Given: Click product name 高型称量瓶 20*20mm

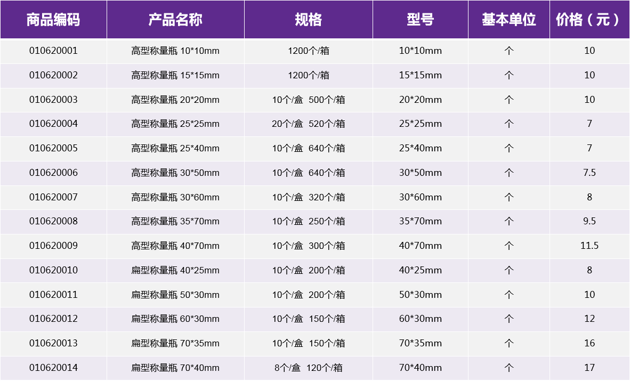Looking at the screenshot, I should (175, 100).
